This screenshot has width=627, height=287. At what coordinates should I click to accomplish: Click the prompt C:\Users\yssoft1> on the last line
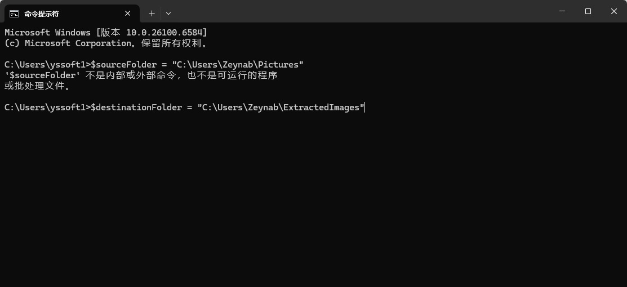click(47, 107)
